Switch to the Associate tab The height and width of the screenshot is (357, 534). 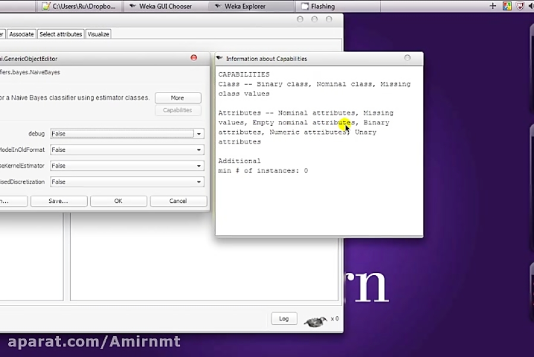tap(21, 34)
